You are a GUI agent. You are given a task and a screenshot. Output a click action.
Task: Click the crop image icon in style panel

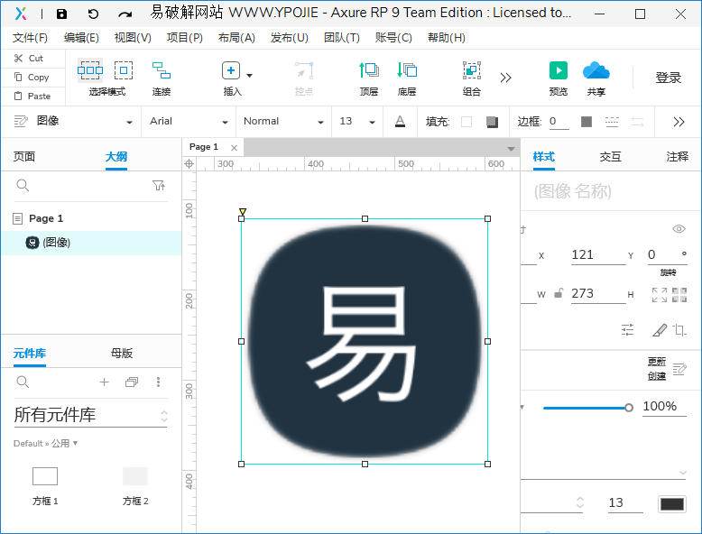click(x=679, y=330)
